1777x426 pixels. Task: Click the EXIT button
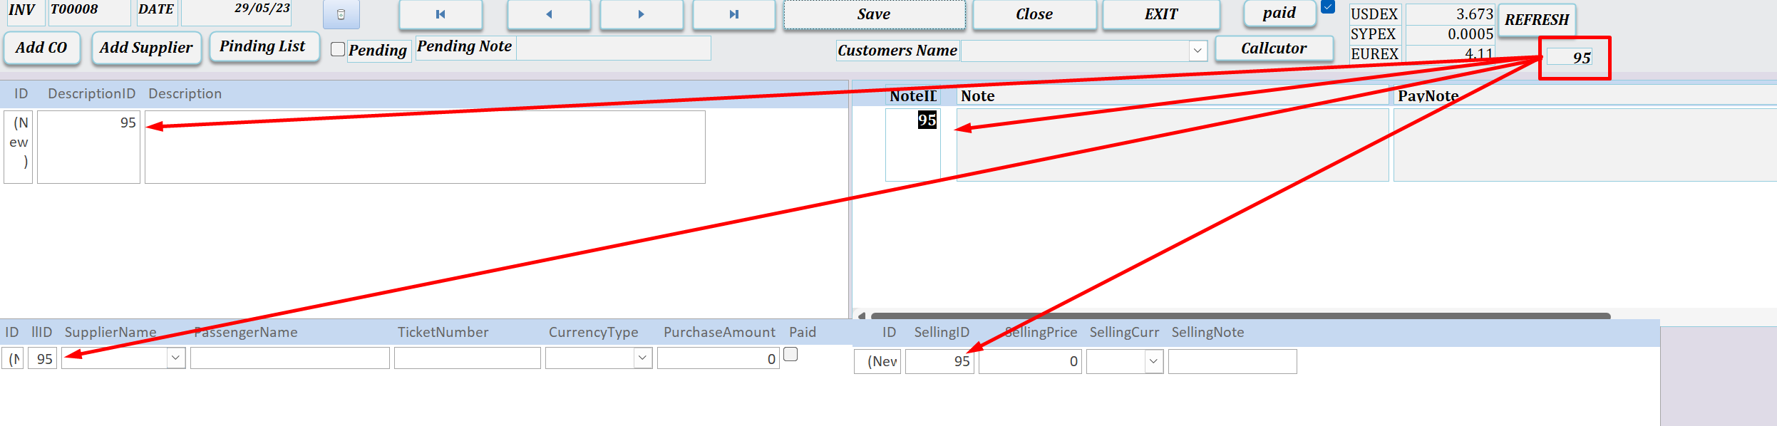click(x=1161, y=14)
